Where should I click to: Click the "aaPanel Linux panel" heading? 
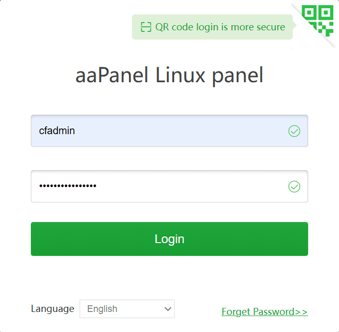169,76
